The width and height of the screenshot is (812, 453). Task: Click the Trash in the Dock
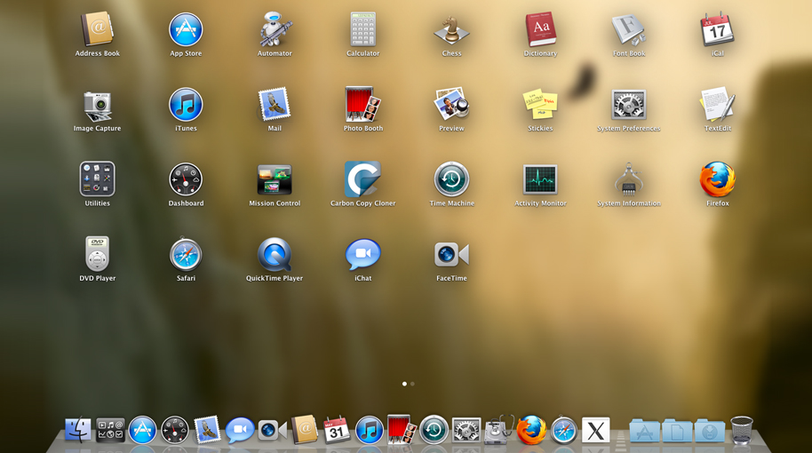click(742, 430)
